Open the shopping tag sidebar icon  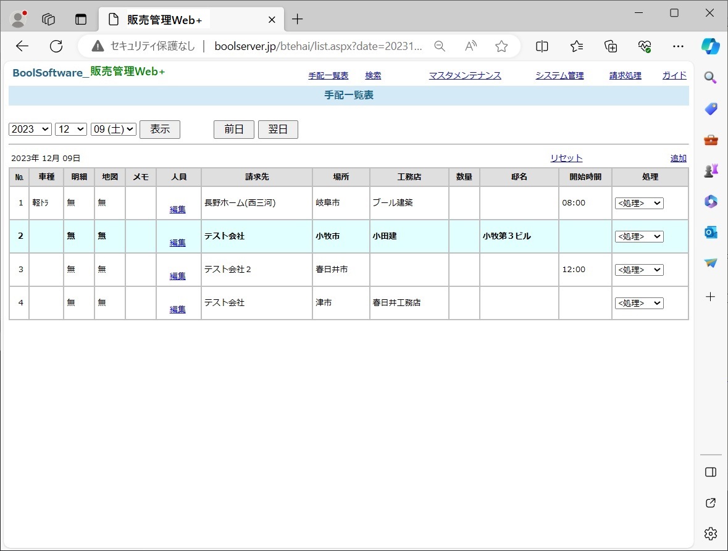(710, 109)
